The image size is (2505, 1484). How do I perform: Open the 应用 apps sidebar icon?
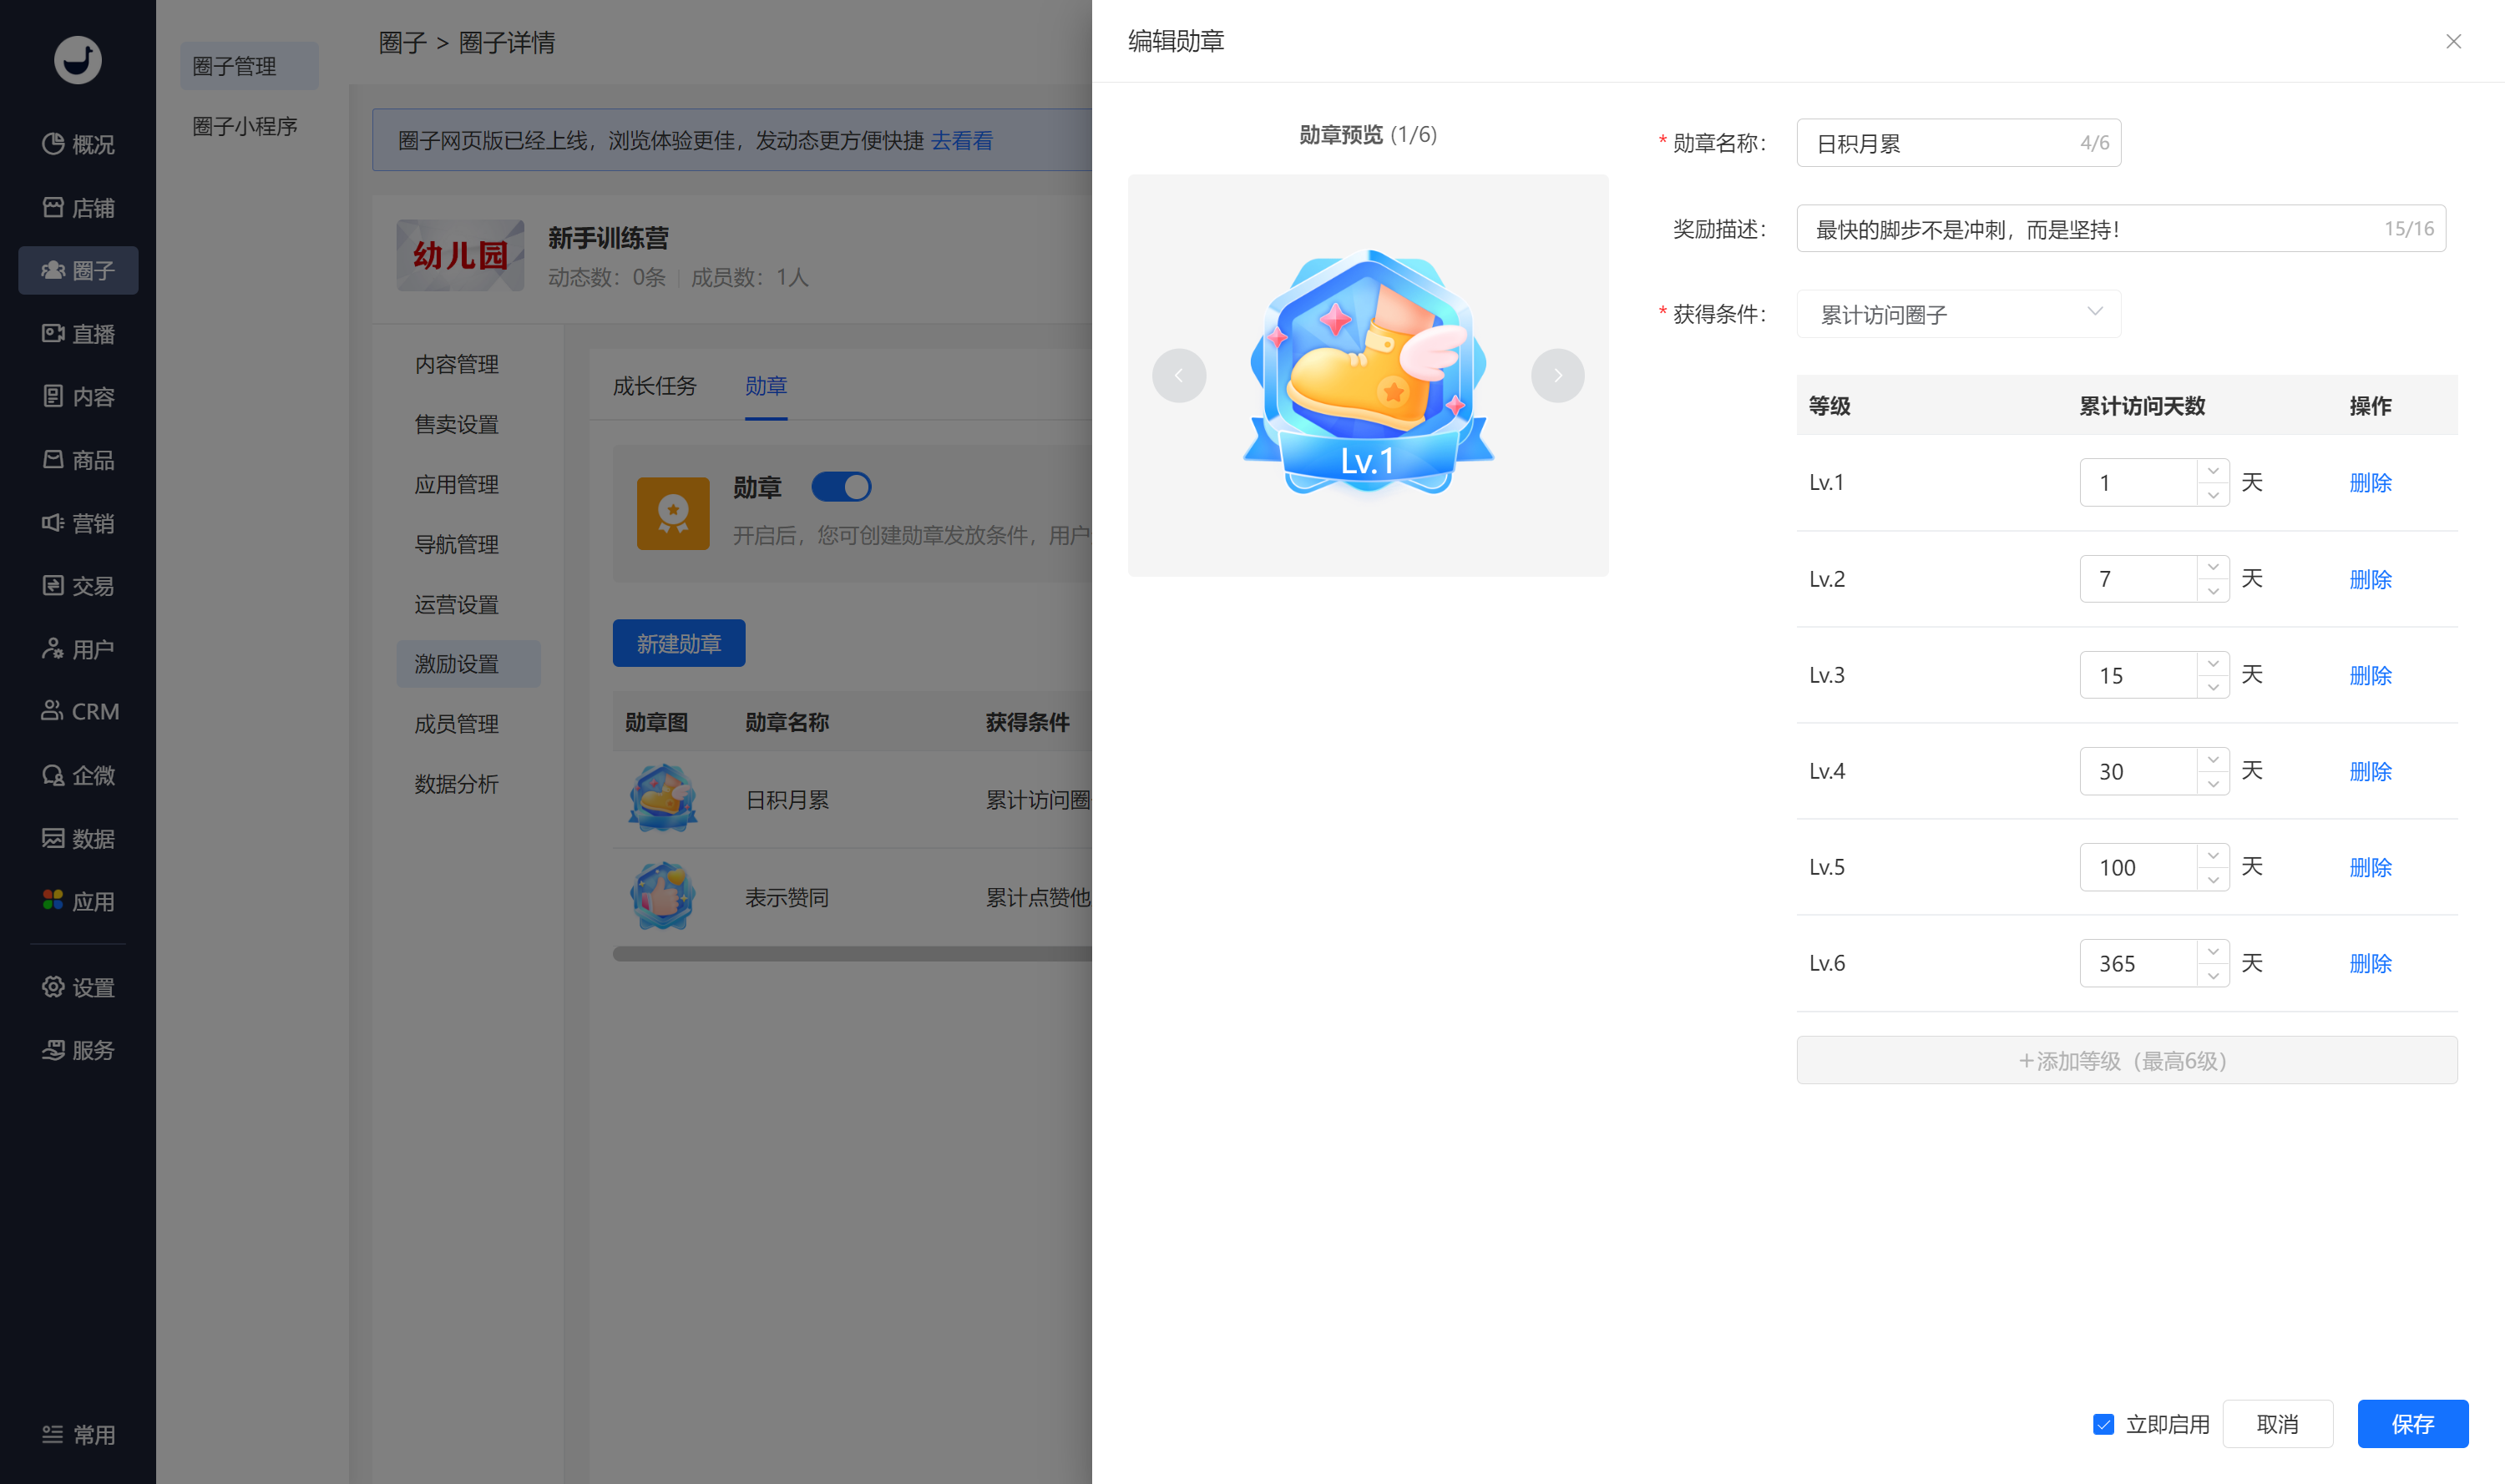coord(53,900)
